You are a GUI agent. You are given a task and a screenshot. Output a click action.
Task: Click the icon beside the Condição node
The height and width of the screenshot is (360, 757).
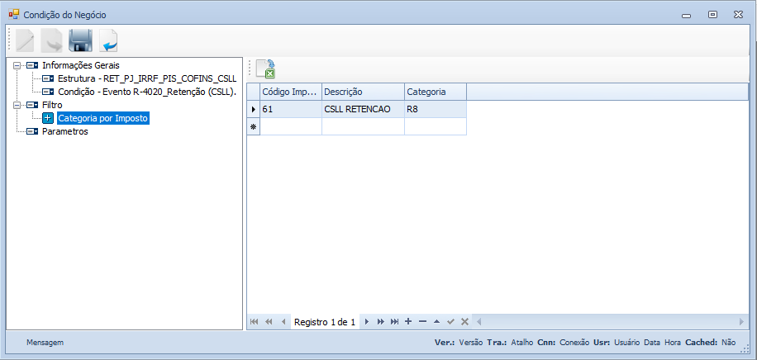click(48, 92)
